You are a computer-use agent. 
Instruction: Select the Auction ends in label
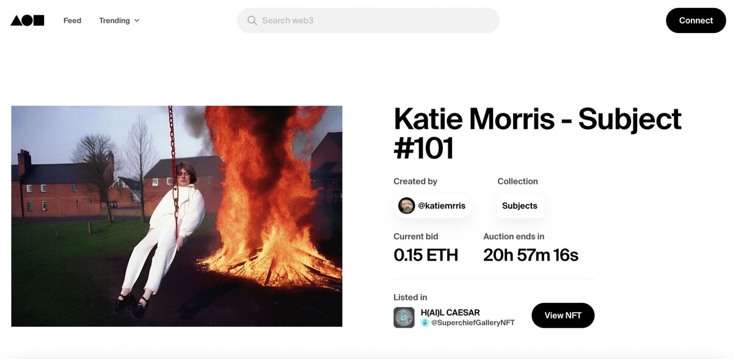(x=514, y=236)
